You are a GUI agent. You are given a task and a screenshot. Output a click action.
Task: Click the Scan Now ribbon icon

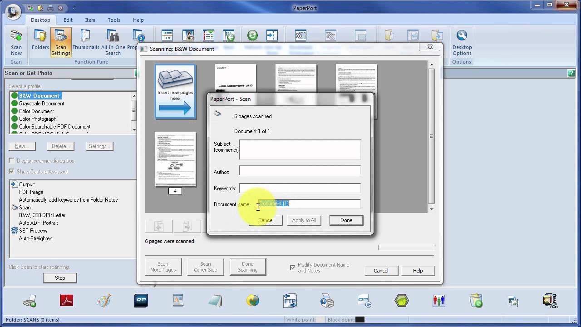click(16, 42)
